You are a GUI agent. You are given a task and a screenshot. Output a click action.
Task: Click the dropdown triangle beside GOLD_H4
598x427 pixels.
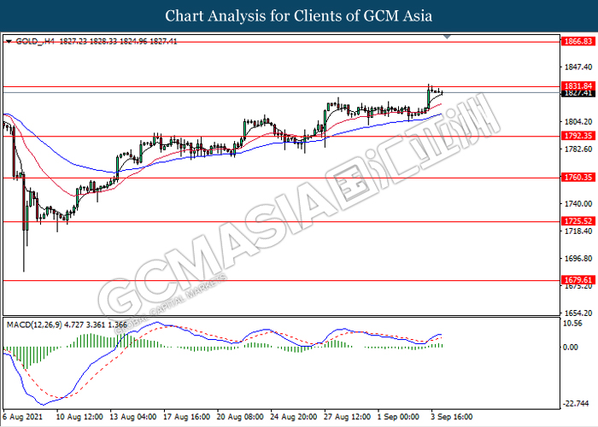[9, 41]
